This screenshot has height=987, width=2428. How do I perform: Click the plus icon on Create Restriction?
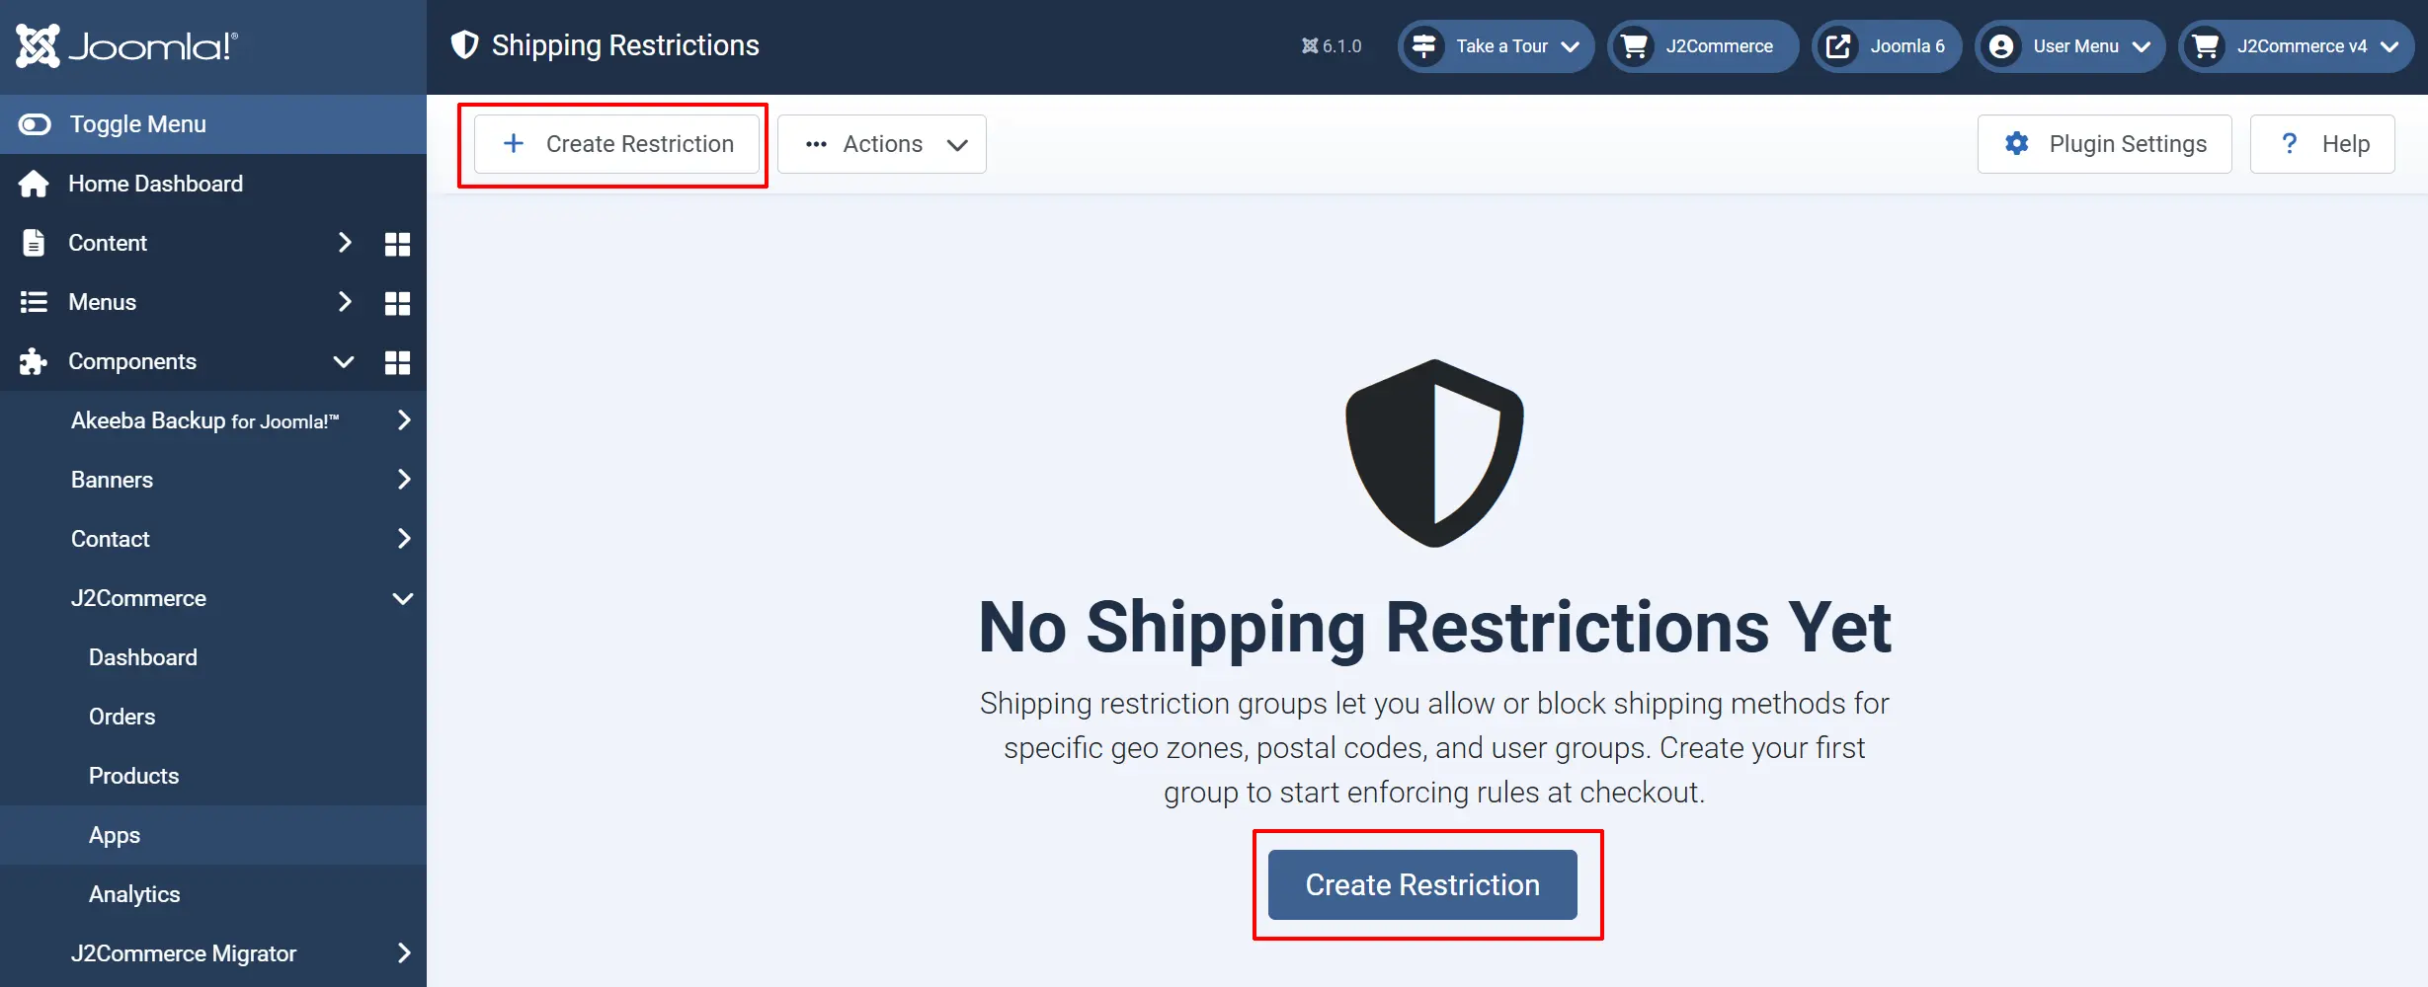point(514,143)
